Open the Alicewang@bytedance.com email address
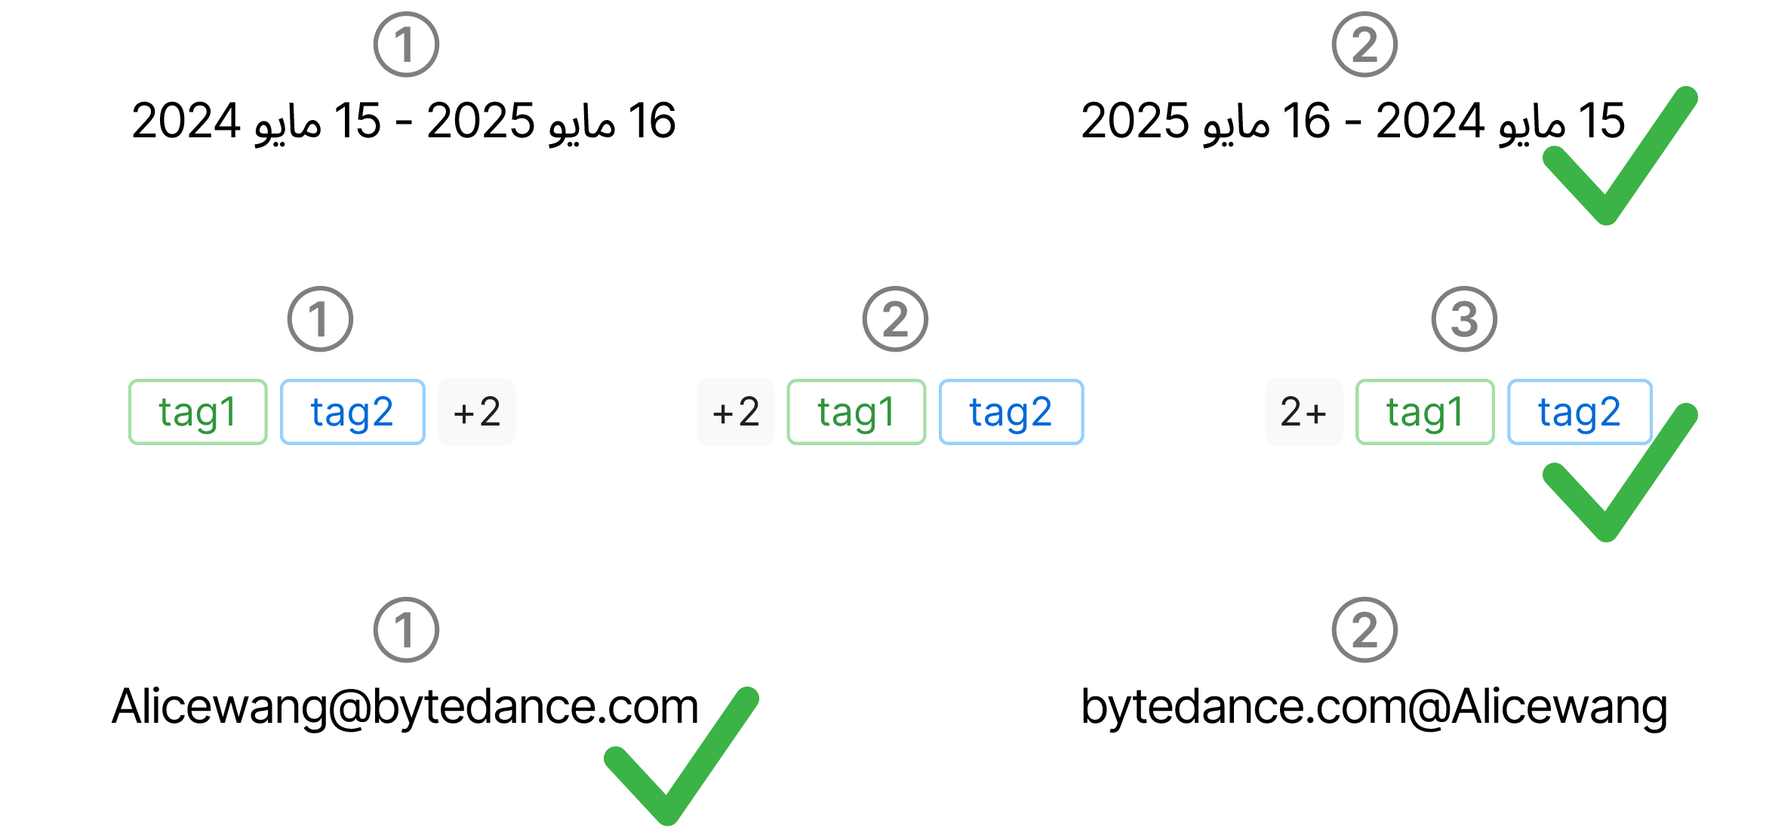 (x=405, y=707)
